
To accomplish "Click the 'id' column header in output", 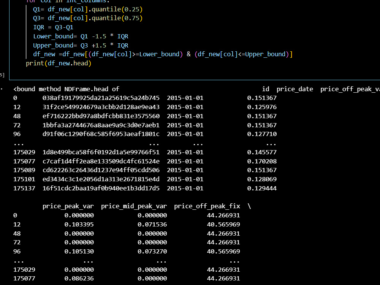I will [266, 89].
